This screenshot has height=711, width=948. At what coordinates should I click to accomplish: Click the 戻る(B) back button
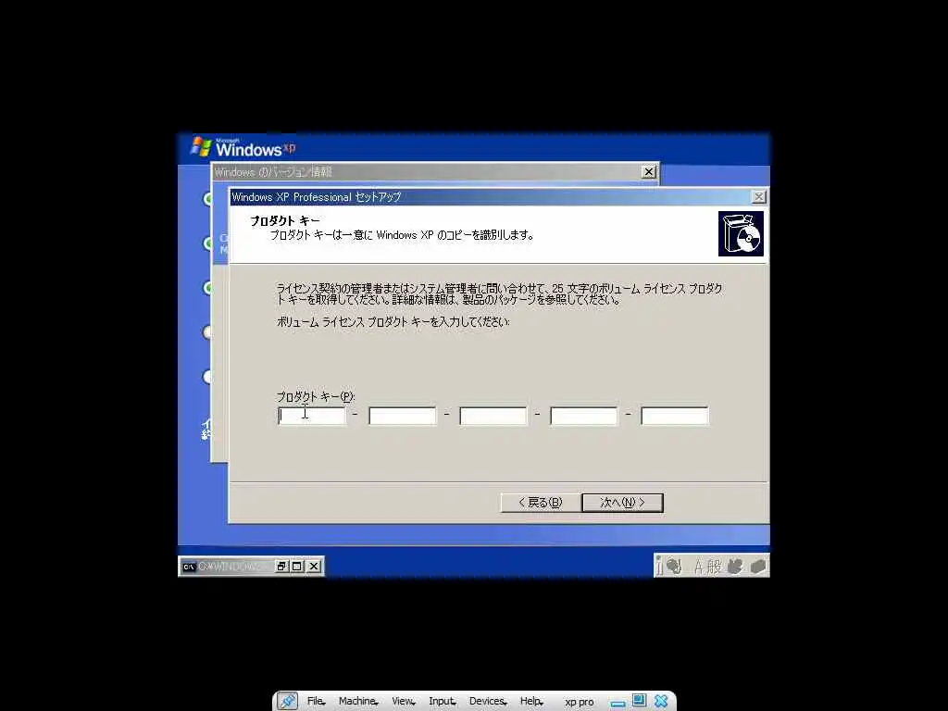point(541,503)
